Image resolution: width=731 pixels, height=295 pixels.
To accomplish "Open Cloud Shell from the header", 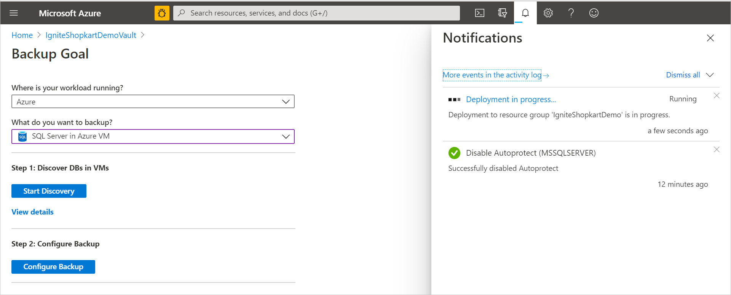I will tap(480, 13).
